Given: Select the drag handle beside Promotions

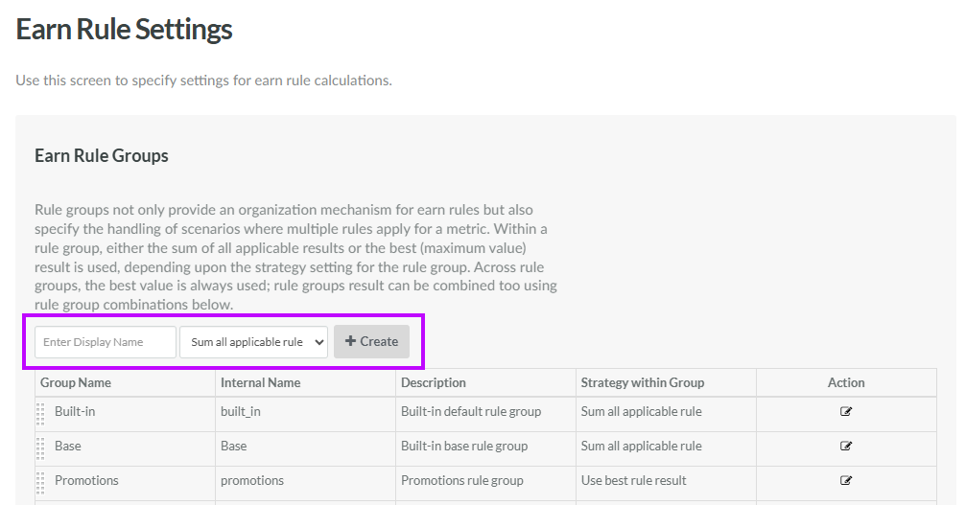Looking at the screenshot, I should [41, 481].
